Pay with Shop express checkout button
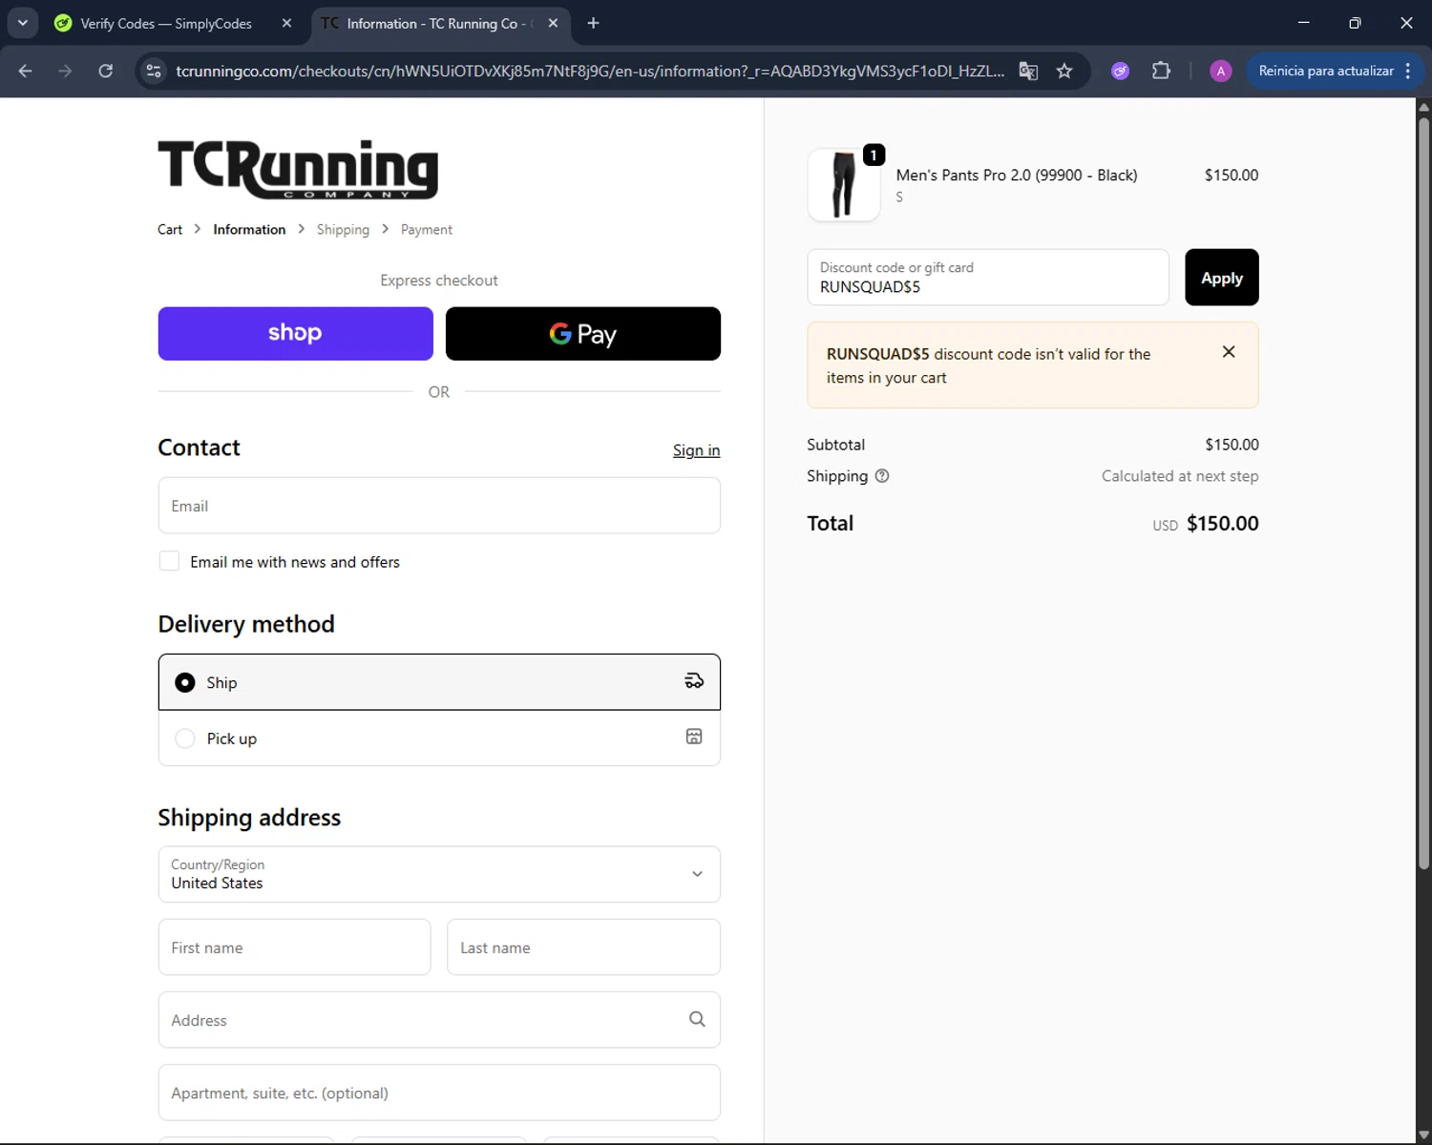Screen dimensions: 1432x1145 295,333
